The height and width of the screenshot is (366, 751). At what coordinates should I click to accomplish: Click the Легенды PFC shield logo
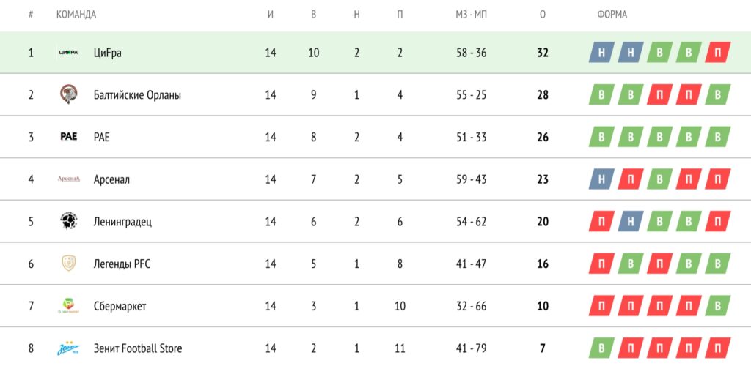point(68,264)
